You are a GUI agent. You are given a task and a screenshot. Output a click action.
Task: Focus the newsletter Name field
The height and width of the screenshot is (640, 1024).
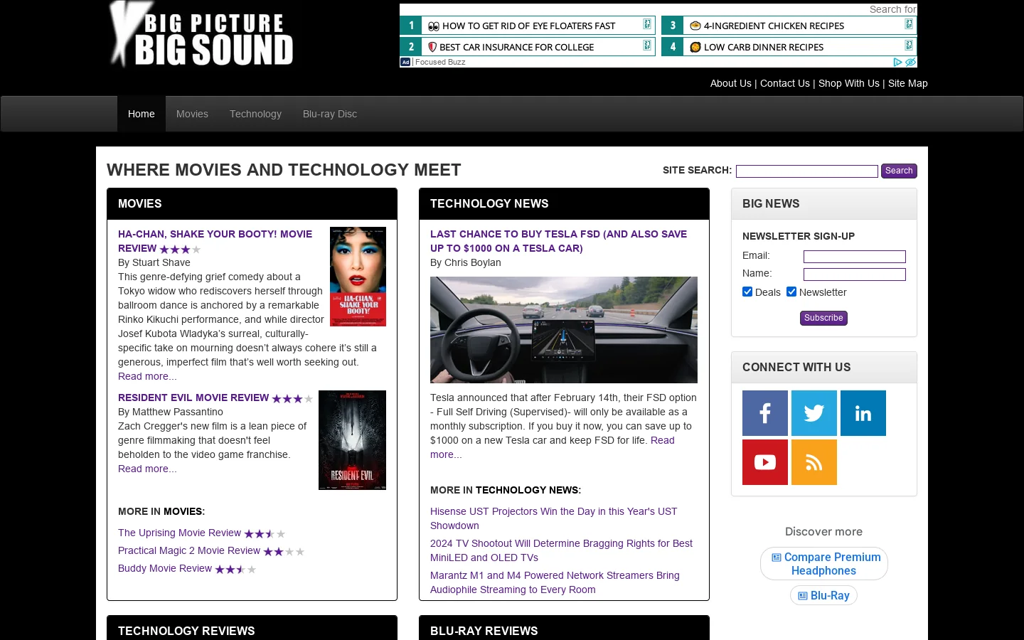pos(855,274)
